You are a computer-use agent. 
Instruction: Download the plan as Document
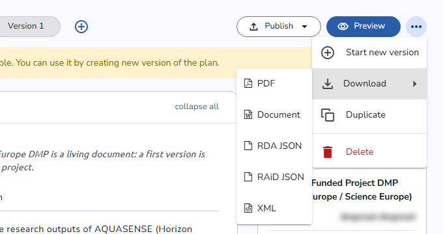coord(274,115)
